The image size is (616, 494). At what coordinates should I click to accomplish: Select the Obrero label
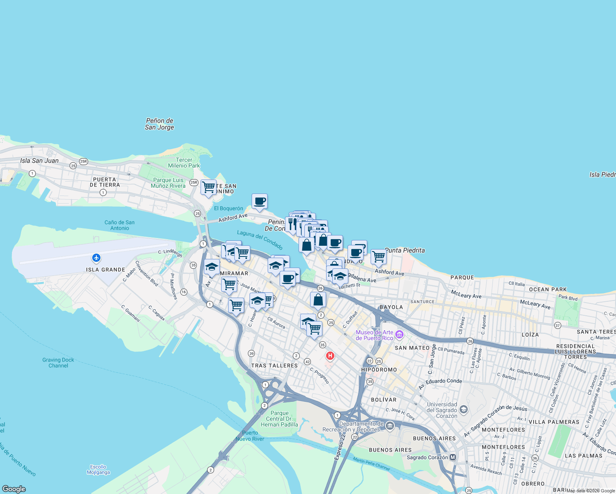pyautogui.click(x=533, y=484)
